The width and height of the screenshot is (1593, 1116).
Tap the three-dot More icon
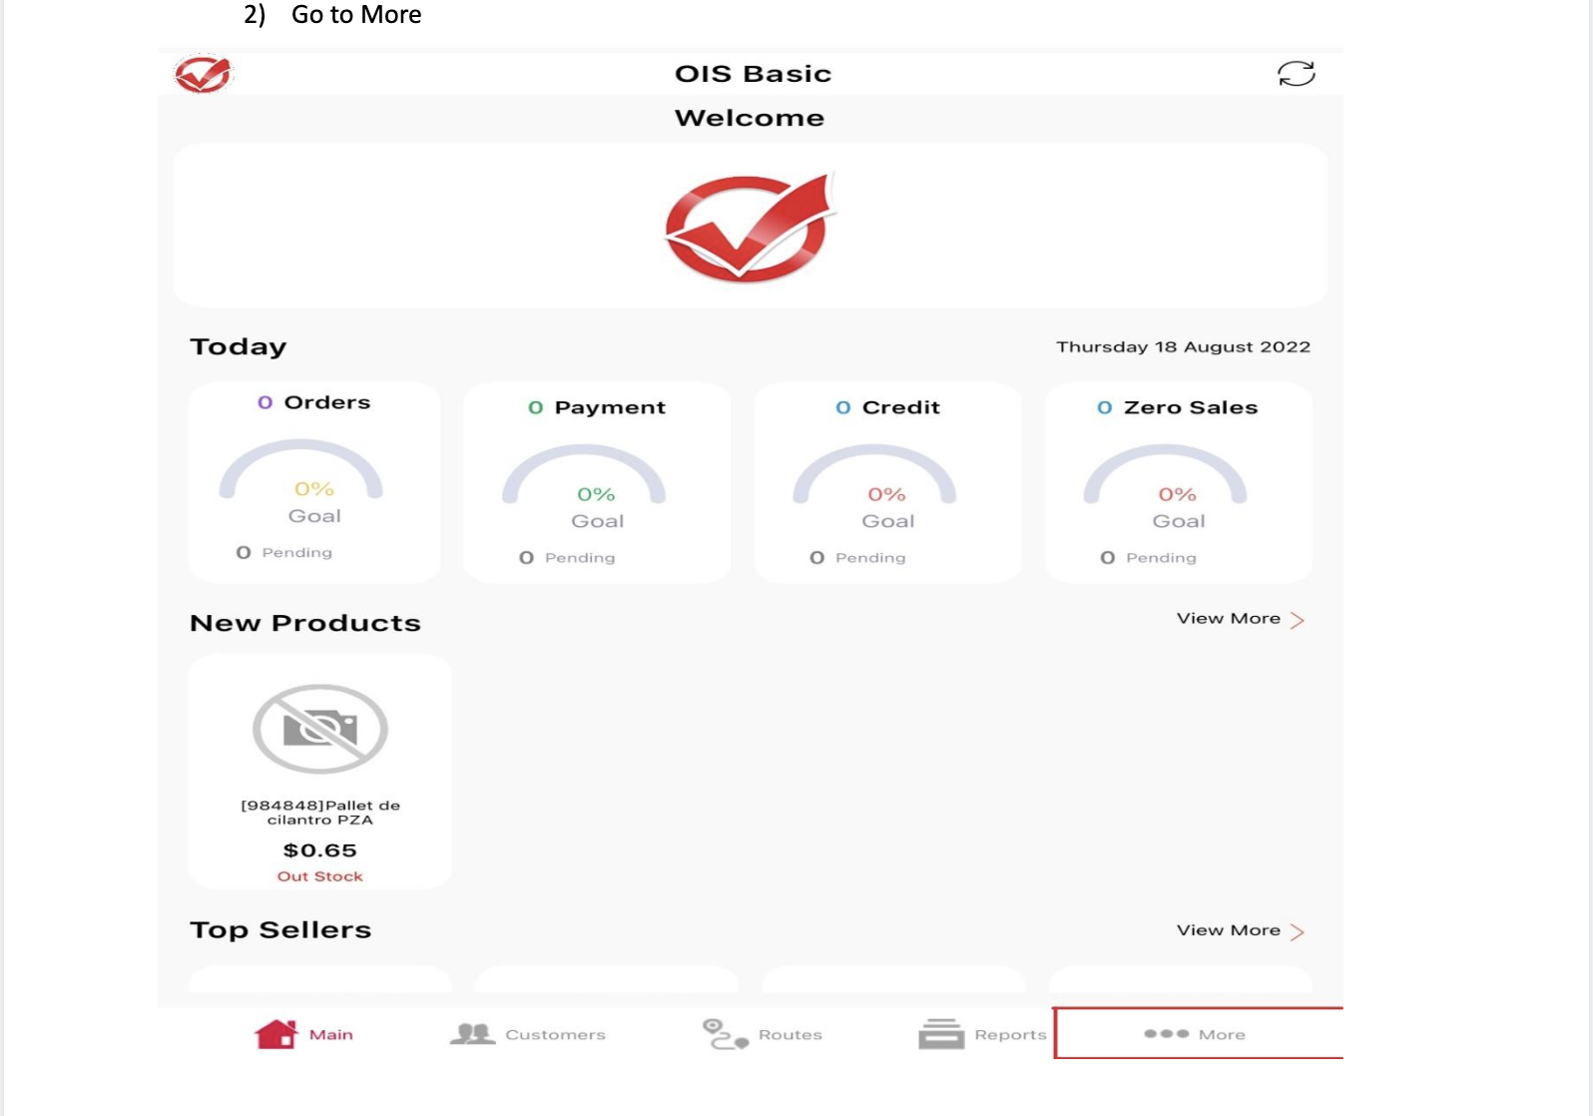click(1166, 1034)
